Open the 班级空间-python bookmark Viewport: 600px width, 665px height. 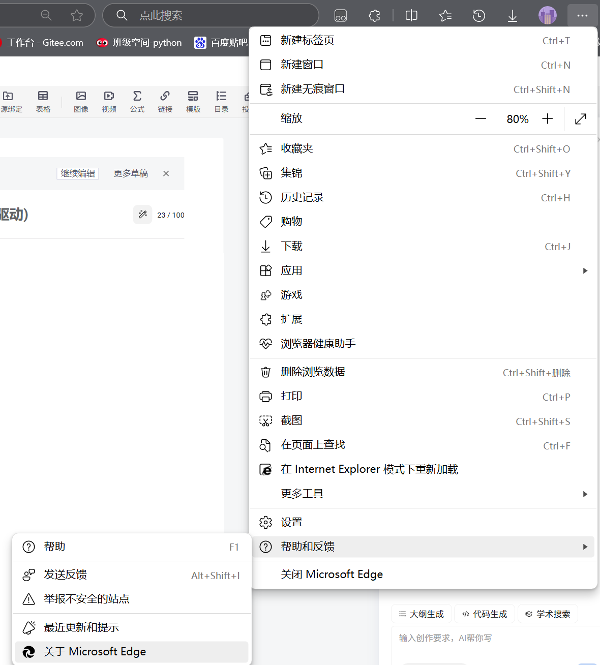tap(139, 43)
